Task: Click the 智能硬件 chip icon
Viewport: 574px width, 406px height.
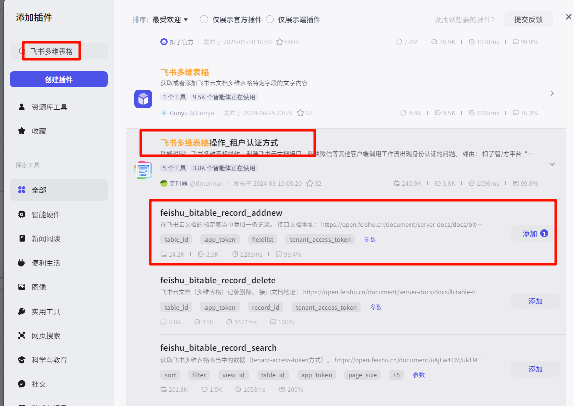Action: pyautogui.click(x=22, y=215)
